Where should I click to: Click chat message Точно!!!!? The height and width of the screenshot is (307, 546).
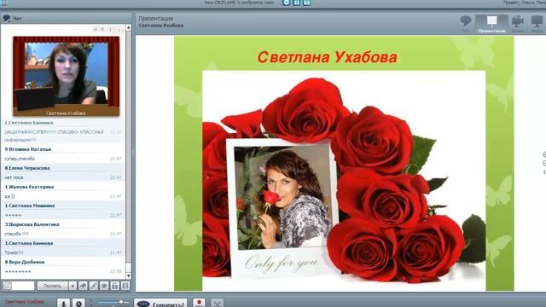14,252
